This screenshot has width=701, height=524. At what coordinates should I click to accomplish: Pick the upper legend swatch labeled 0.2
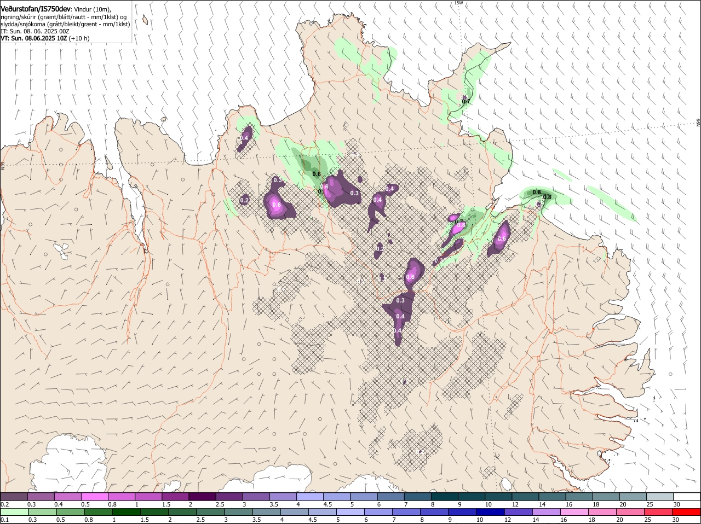coord(14,497)
